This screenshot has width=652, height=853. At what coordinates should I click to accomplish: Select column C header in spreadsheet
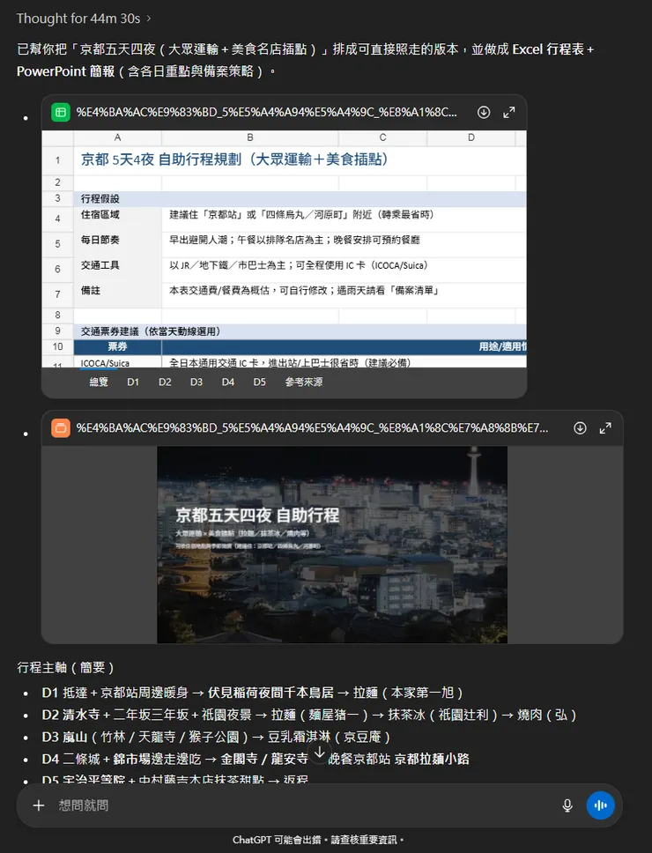tap(382, 137)
